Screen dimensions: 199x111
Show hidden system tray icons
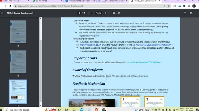point(152,110)
